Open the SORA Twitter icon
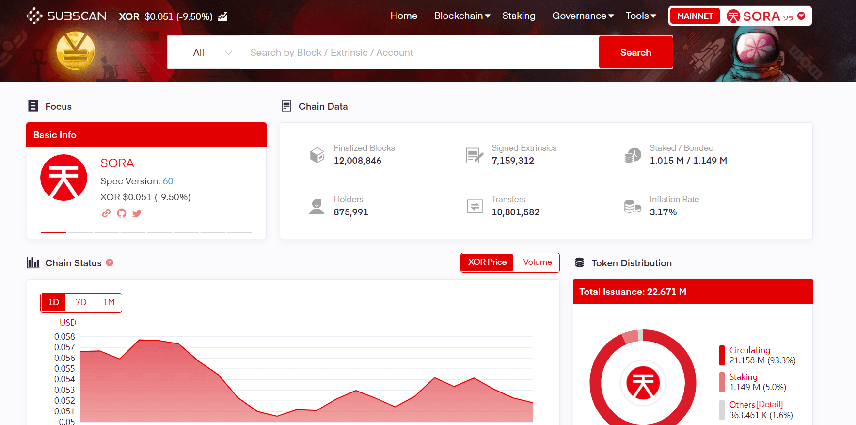The width and height of the screenshot is (856, 425). pos(137,213)
